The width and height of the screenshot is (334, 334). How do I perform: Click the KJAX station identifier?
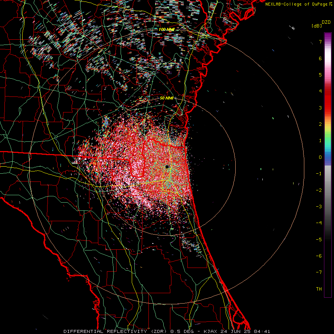coord(210,331)
